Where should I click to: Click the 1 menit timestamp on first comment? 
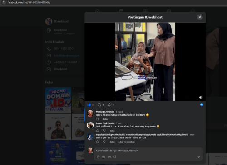tap(119, 112)
